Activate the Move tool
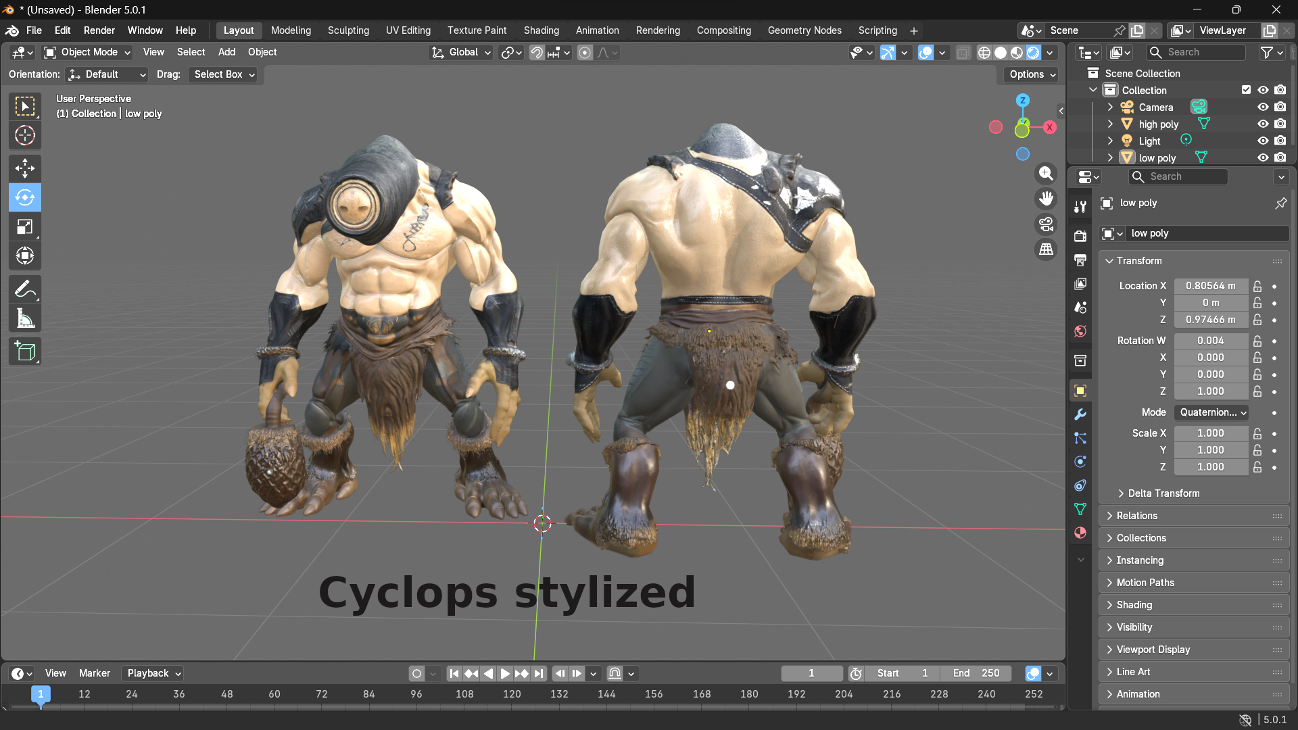1298x730 pixels. click(25, 168)
